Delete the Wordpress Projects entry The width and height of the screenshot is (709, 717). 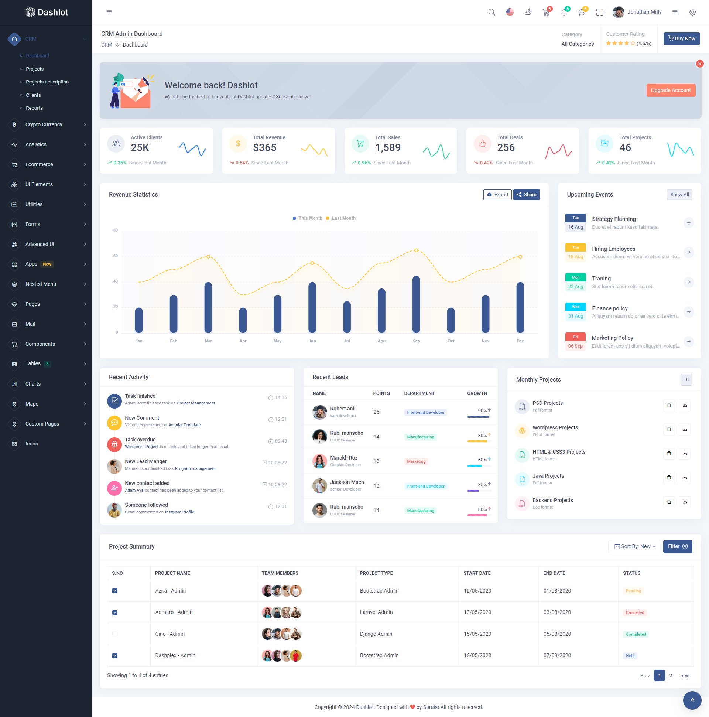pos(669,429)
